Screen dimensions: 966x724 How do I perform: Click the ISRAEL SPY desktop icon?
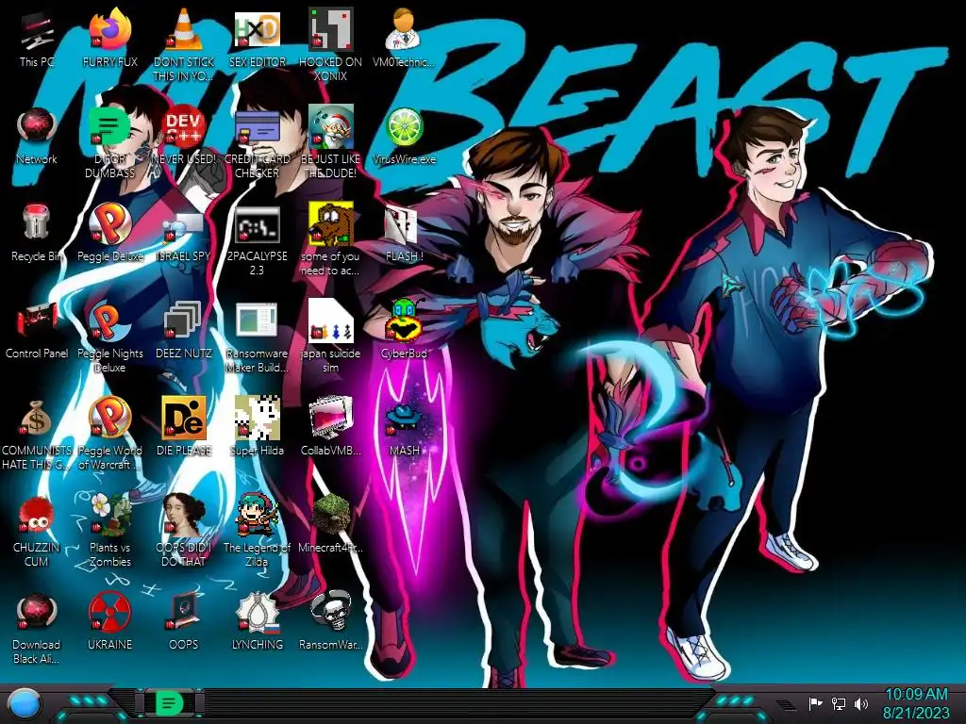pyautogui.click(x=184, y=226)
